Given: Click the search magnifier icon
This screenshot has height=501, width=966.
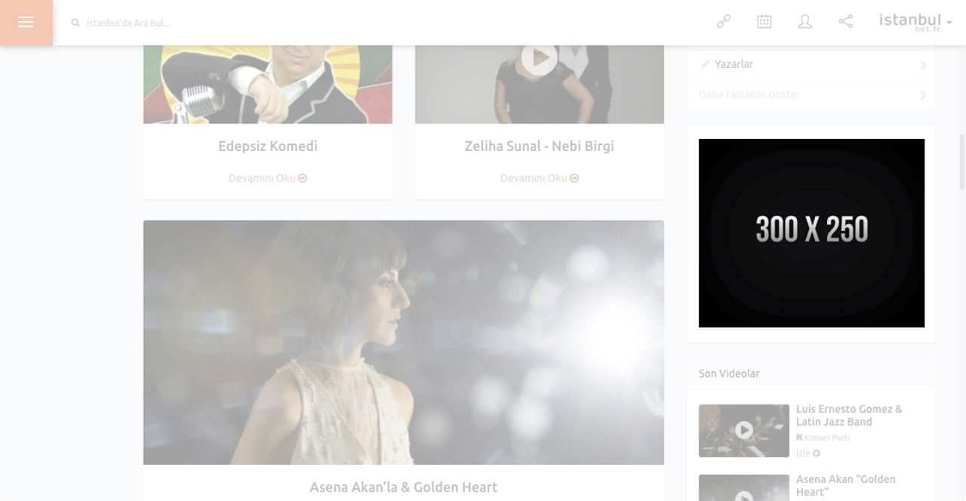Looking at the screenshot, I should coord(75,23).
